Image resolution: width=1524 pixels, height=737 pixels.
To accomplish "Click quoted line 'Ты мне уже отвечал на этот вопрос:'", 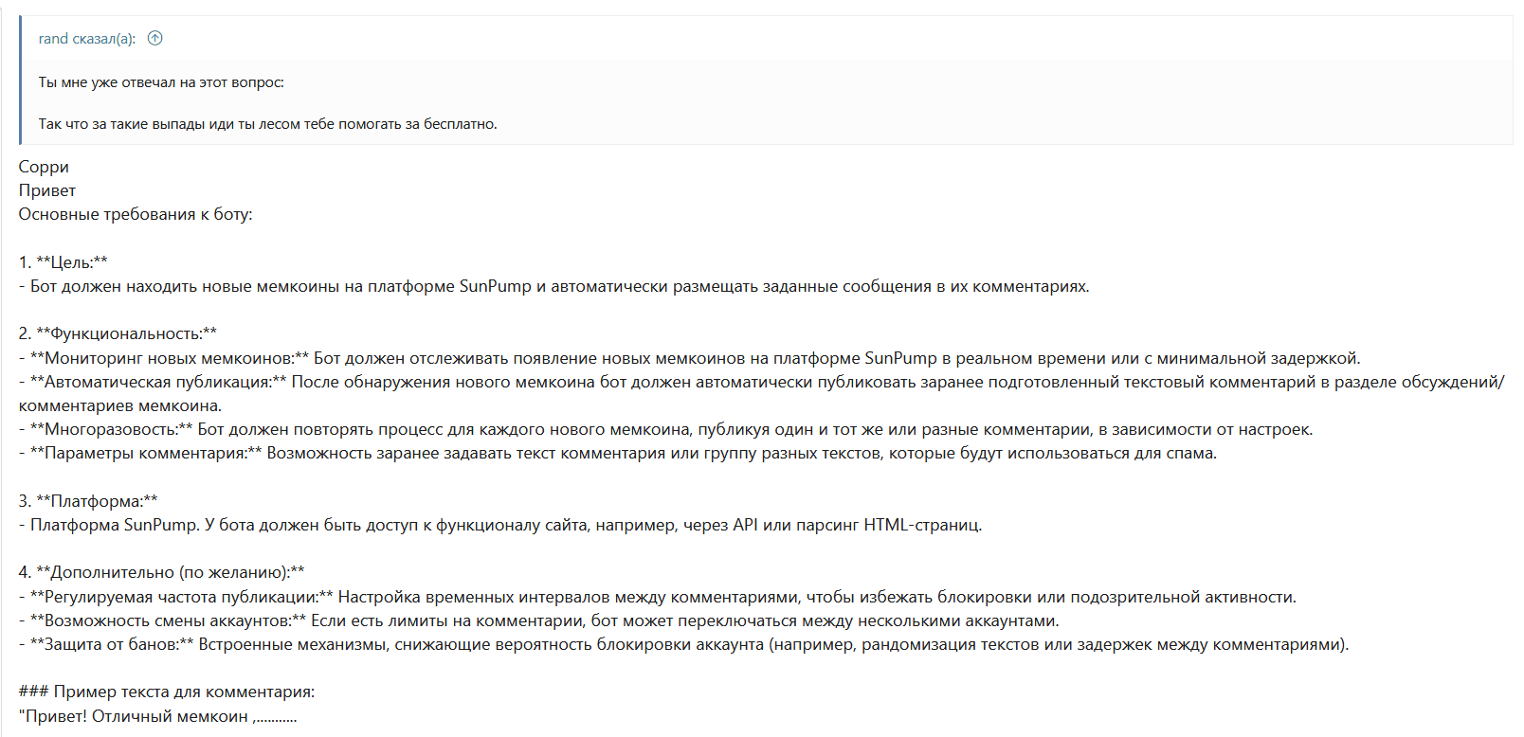I will (161, 82).
